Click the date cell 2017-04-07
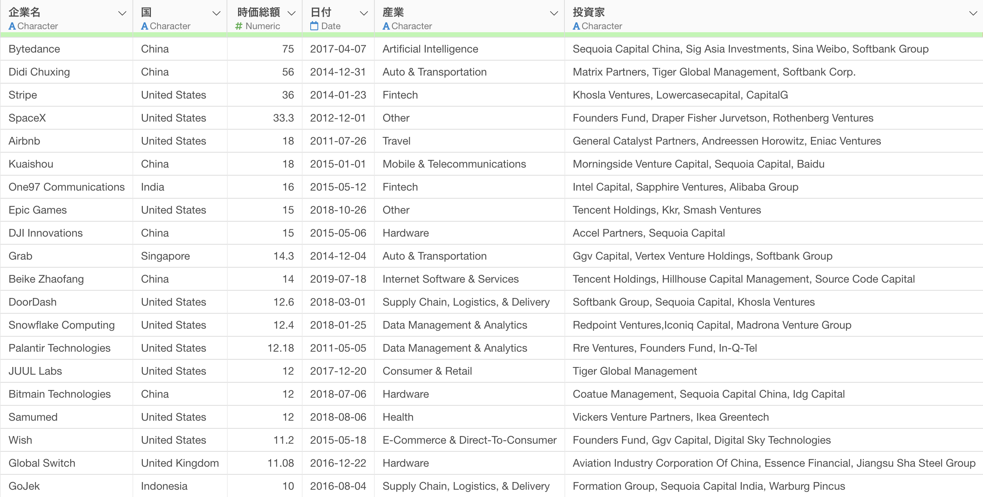The image size is (983, 497). pyautogui.click(x=338, y=49)
